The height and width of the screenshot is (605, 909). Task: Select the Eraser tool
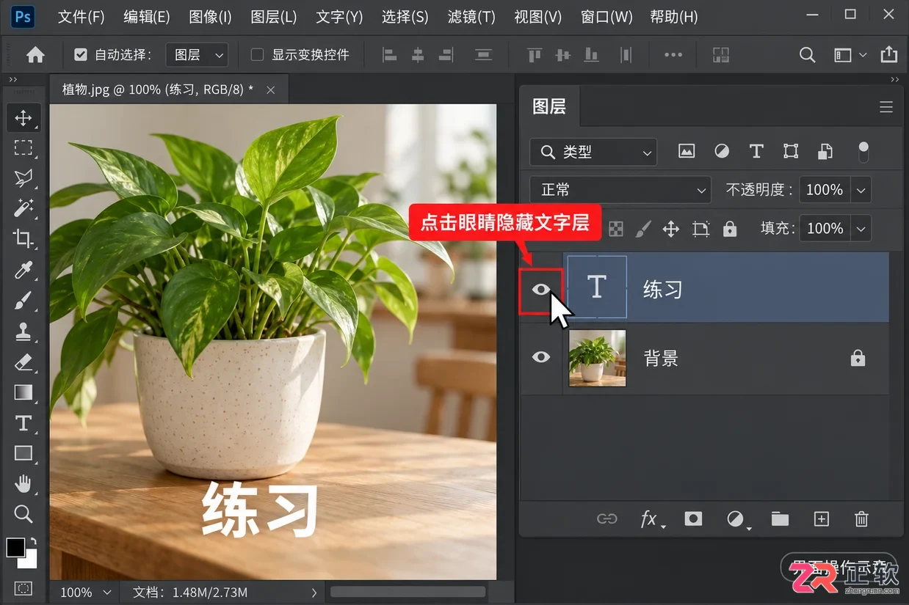23,362
